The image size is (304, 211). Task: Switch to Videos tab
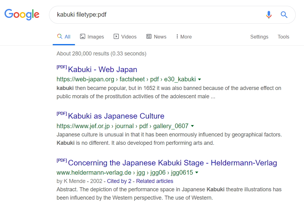[x=125, y=37]
